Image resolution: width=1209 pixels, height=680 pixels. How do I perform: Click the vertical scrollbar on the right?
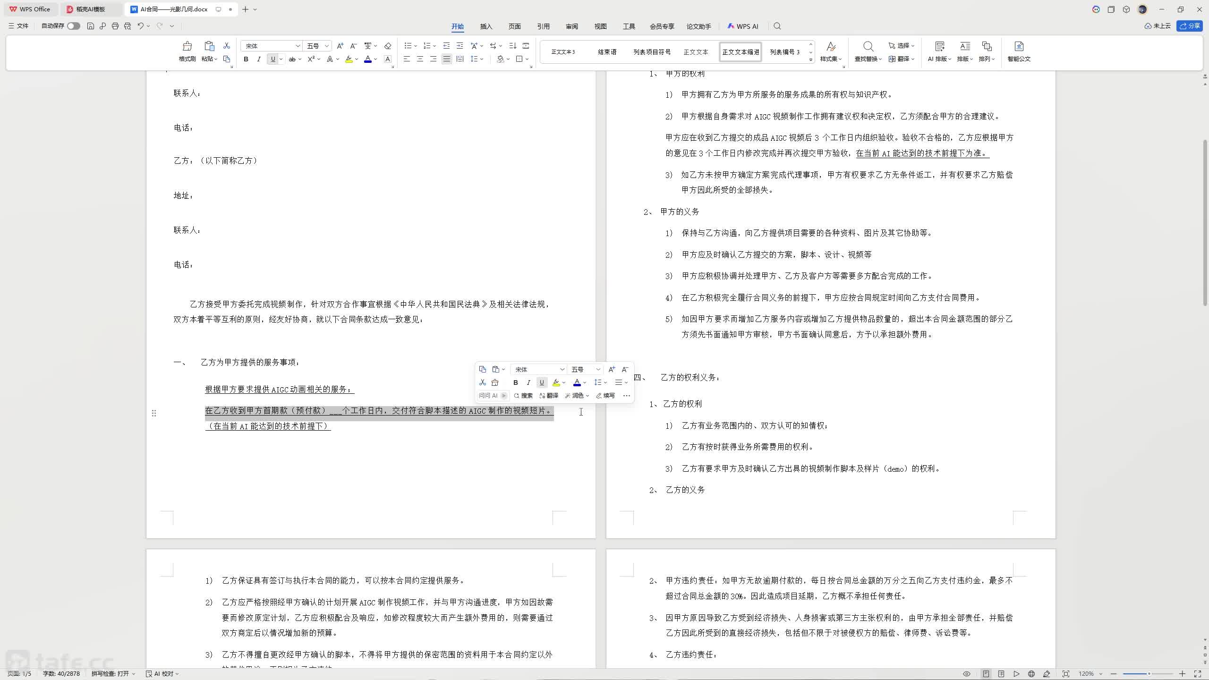click(1205, 222)
